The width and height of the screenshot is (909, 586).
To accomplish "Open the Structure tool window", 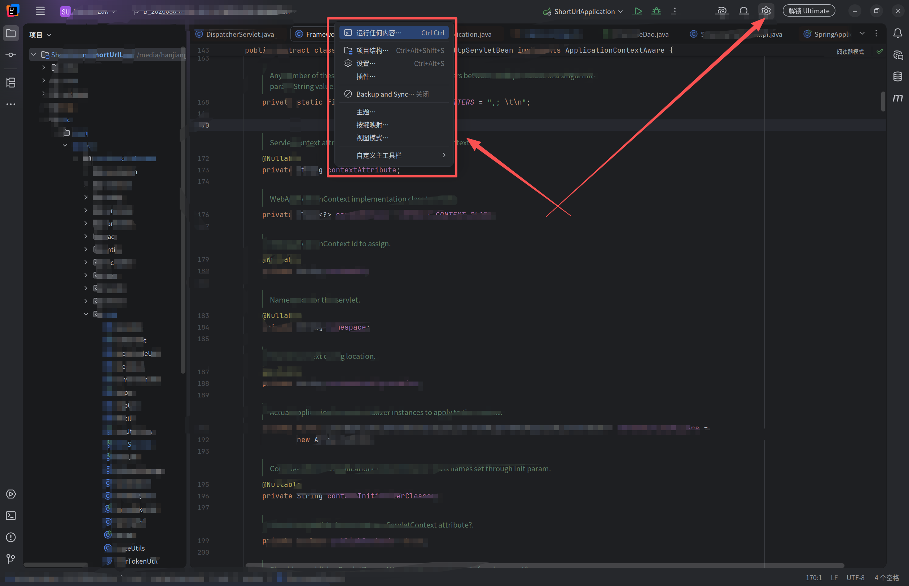I will click(x=11, y=83).
